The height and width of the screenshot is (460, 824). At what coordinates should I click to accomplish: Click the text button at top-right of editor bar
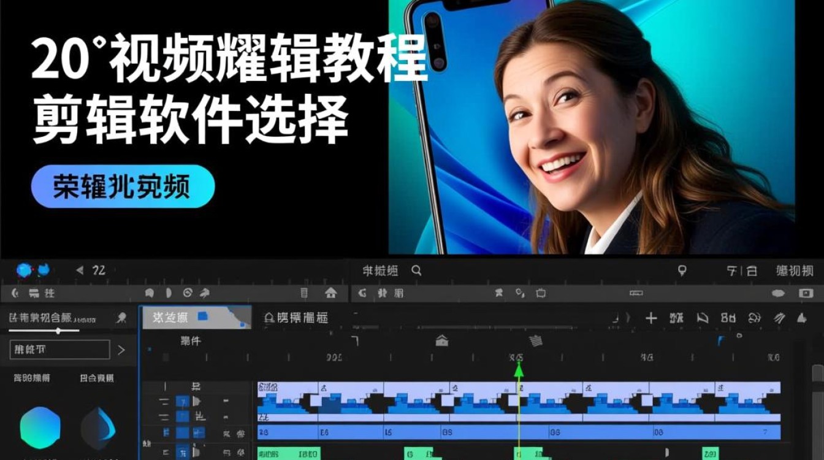[x=795, y=270]
